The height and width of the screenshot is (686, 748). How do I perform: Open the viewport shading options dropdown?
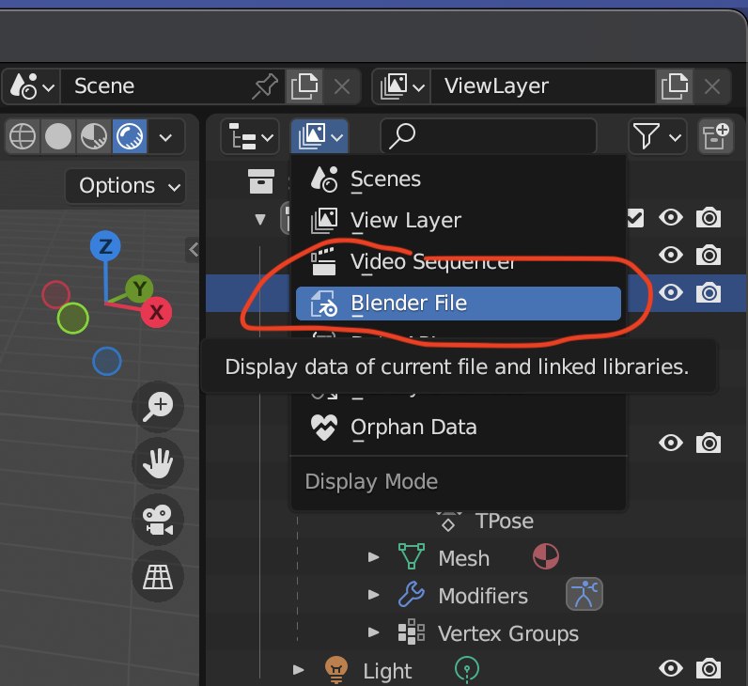[x=165, y=137]
